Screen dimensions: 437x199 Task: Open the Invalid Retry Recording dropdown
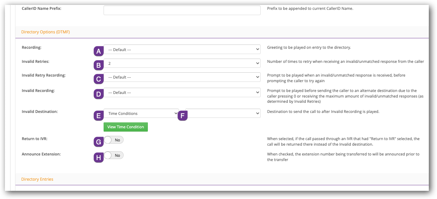point(182,77)
